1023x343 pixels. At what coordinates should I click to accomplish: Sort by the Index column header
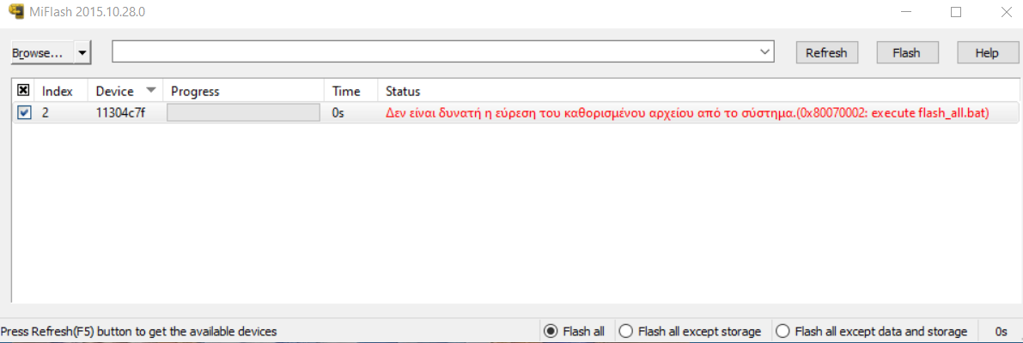[58, 91]
